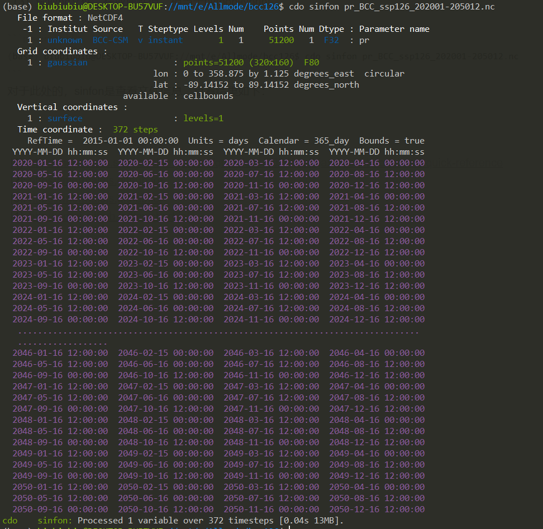Click timestamp 2024-12-16 12:00:00

(x=377, y=320)
